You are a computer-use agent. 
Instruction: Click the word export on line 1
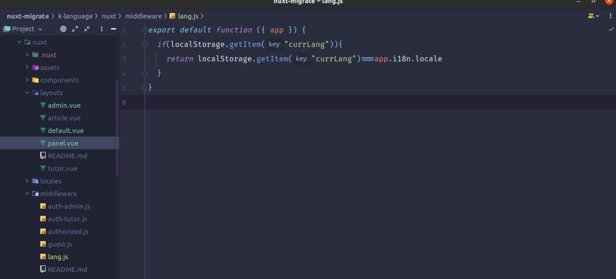(x=162, y=30)
